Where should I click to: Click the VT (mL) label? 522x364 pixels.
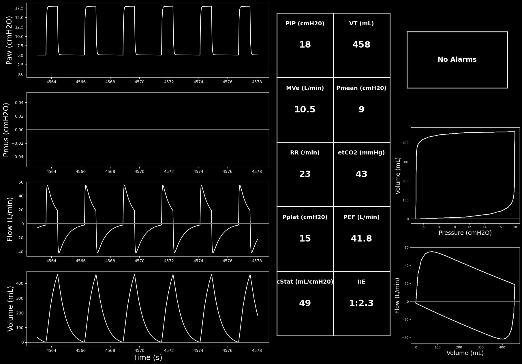point(361,24)
